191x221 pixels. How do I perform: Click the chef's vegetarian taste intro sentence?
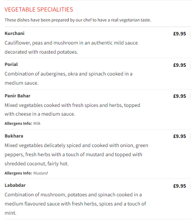click(78, 20)
